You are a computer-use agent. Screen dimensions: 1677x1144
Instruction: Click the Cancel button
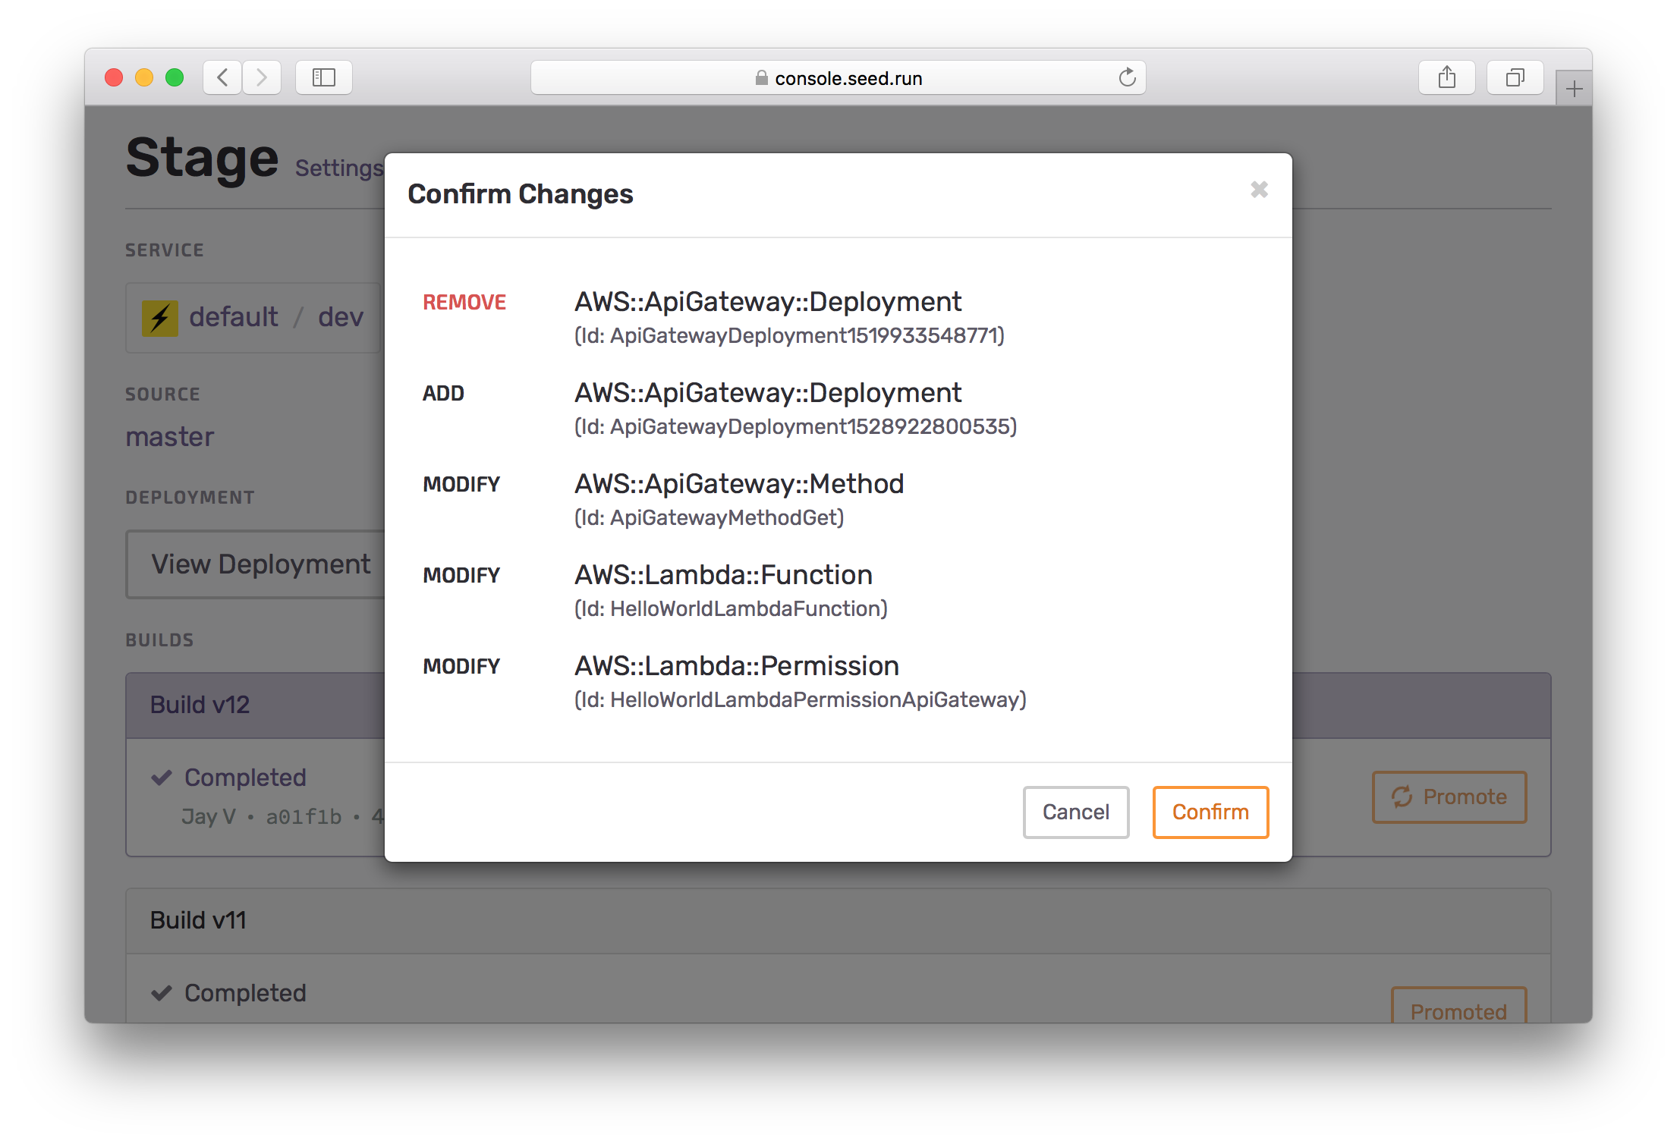[x=1075, y=812]
